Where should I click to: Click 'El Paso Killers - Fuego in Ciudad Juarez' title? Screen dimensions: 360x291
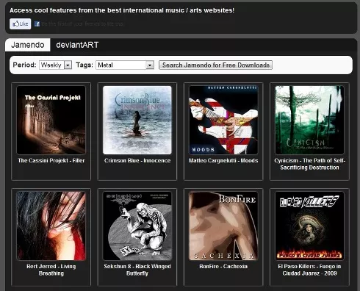[x=309, y=270]
